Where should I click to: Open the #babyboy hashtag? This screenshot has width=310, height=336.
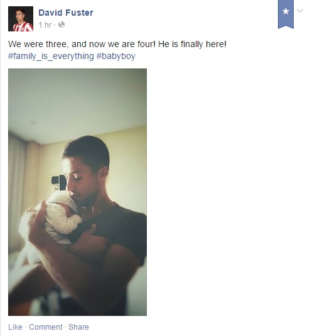(x=116, y=56)
